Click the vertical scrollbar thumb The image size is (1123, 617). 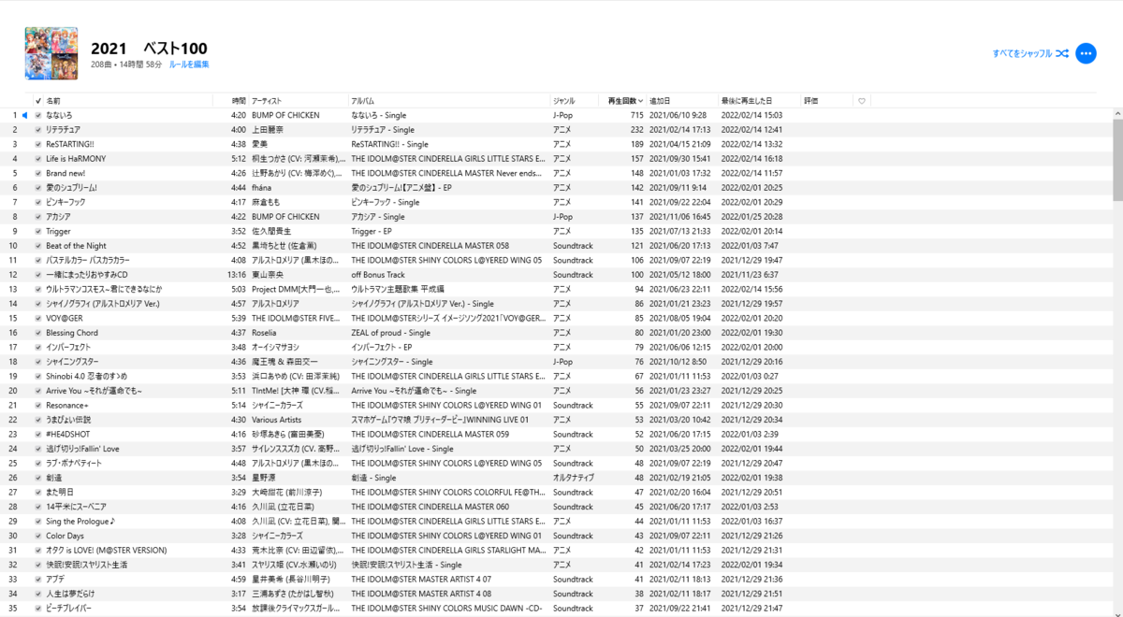tap(1117, 159)
